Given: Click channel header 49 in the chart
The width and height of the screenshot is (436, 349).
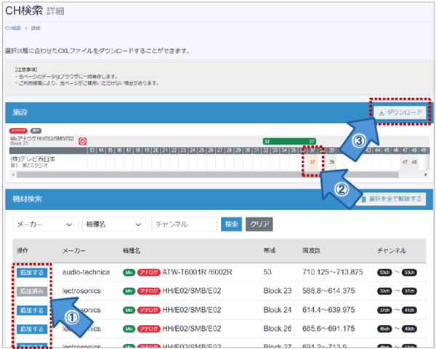Looking at the screenshot, I should 423,151.
